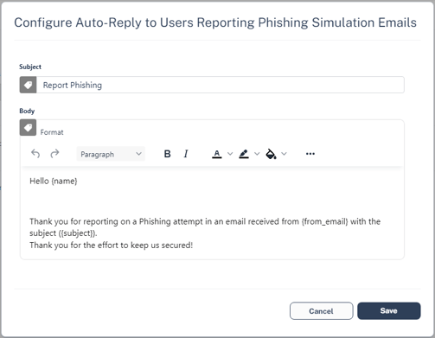Toggle italic formatting
This screenshot has height=338, width=435.
(x=186, y=154)
